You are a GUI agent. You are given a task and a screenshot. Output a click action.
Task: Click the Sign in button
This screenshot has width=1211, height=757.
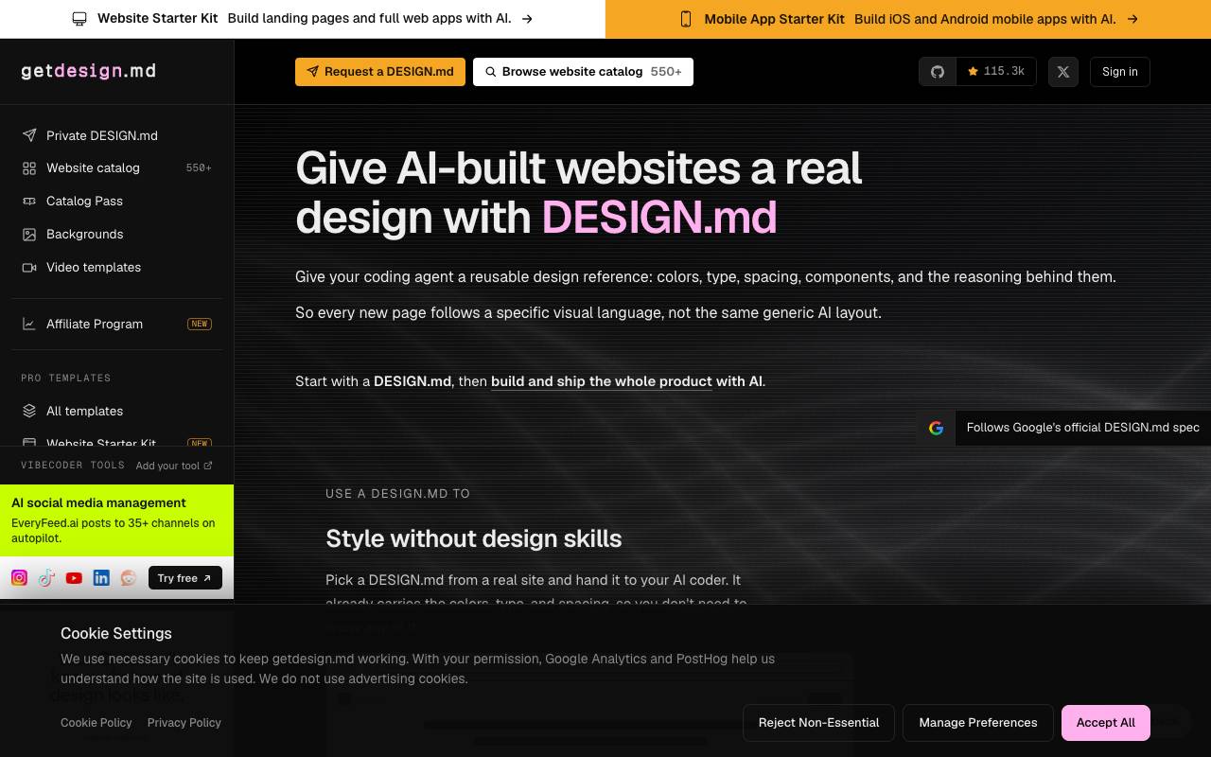(x=1120, y=72)
